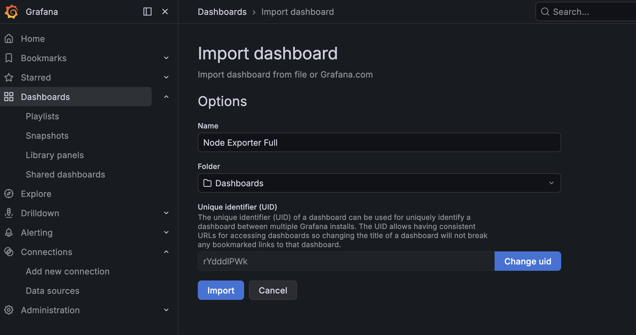
Task: Expand the Starred section chevron
Action: pyautogui.click(x=166, y=78)
